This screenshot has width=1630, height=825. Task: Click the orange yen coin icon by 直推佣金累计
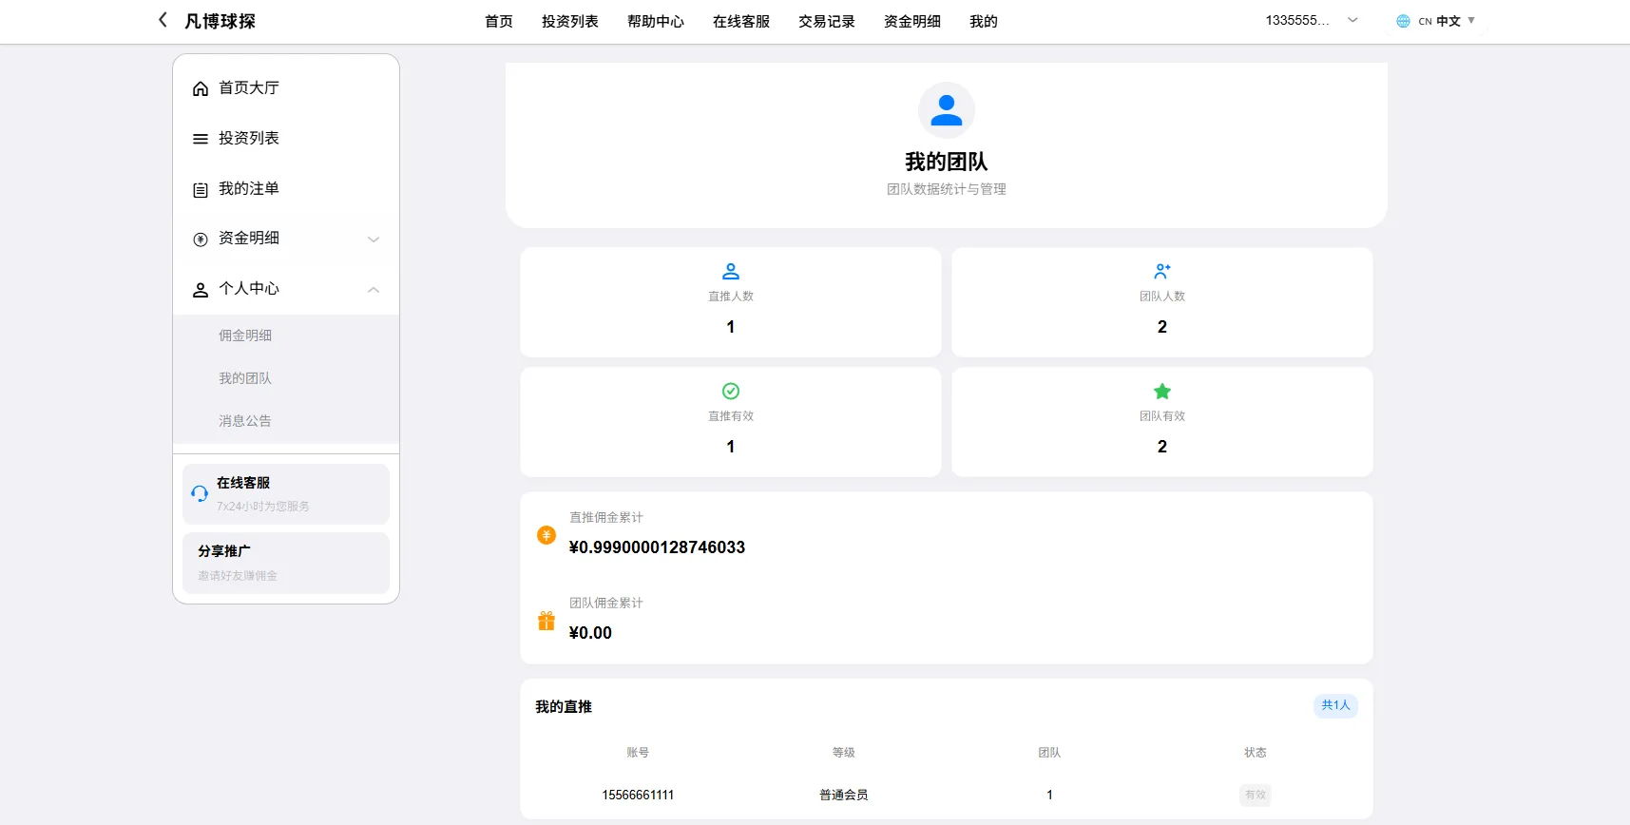(x=547, y=535)
